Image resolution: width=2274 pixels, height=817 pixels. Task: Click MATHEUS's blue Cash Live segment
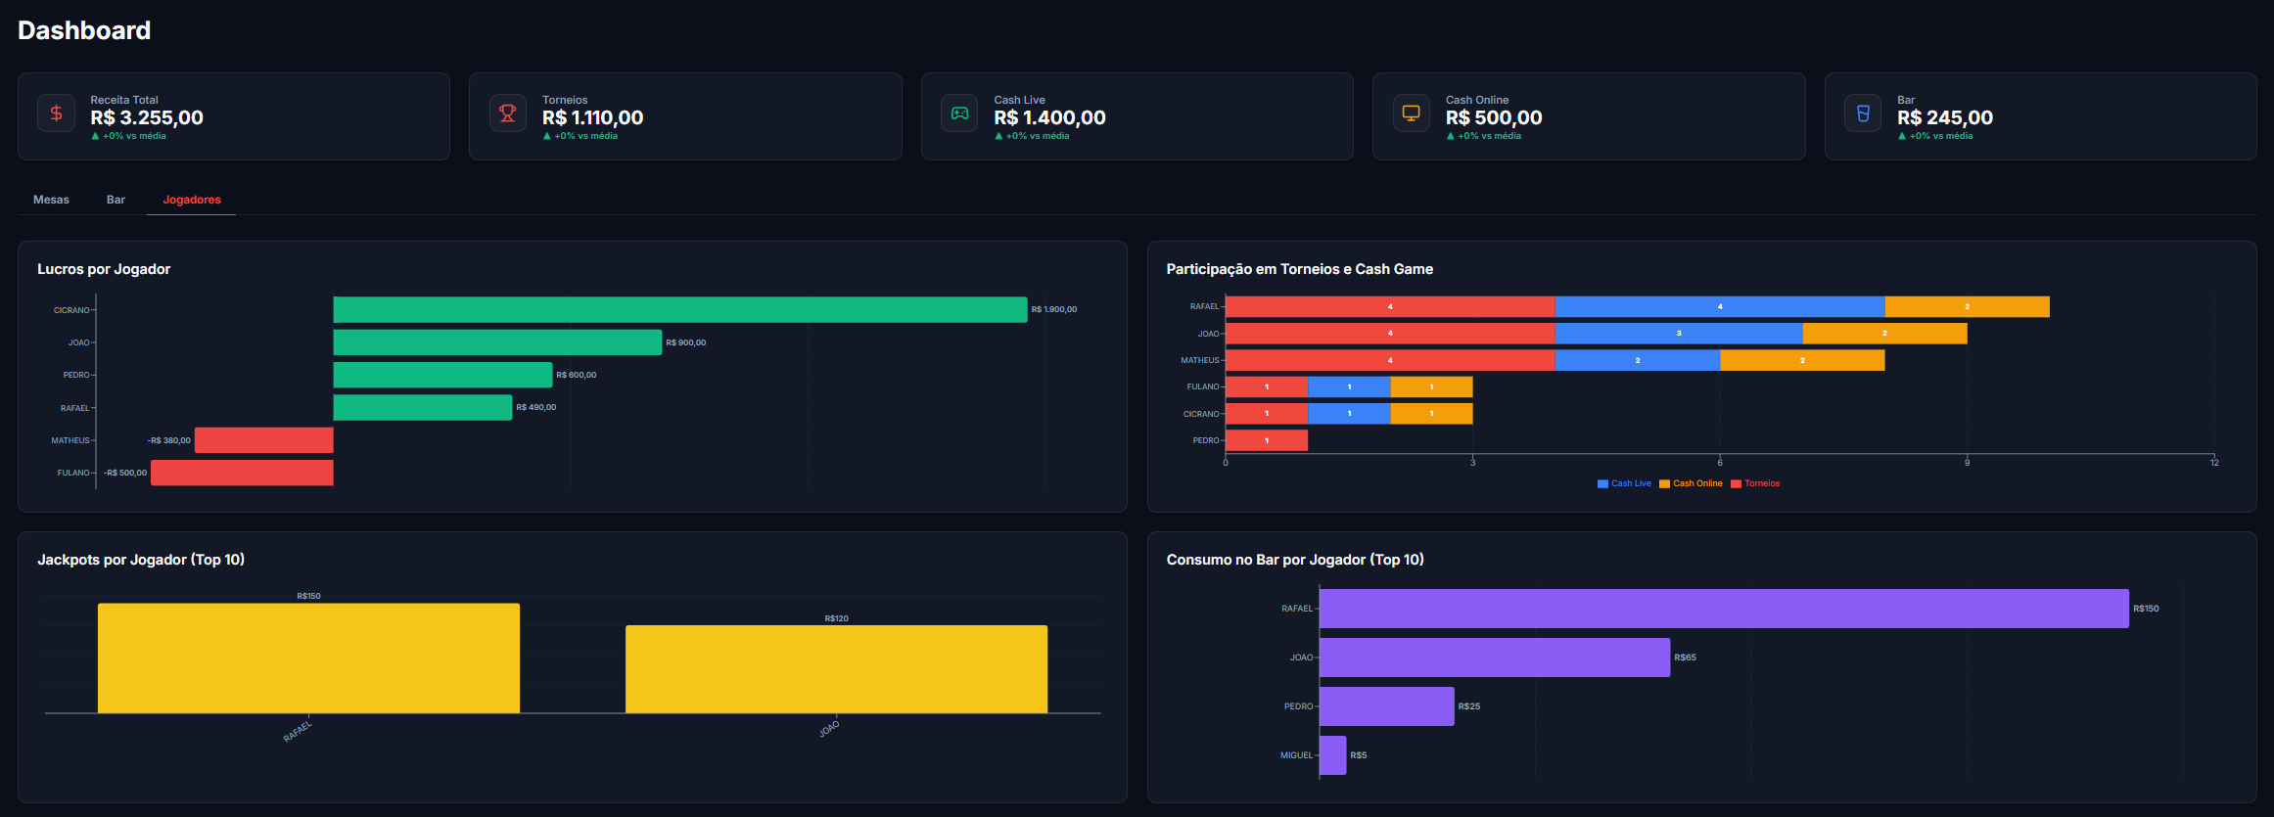(x=1638, y=360)
